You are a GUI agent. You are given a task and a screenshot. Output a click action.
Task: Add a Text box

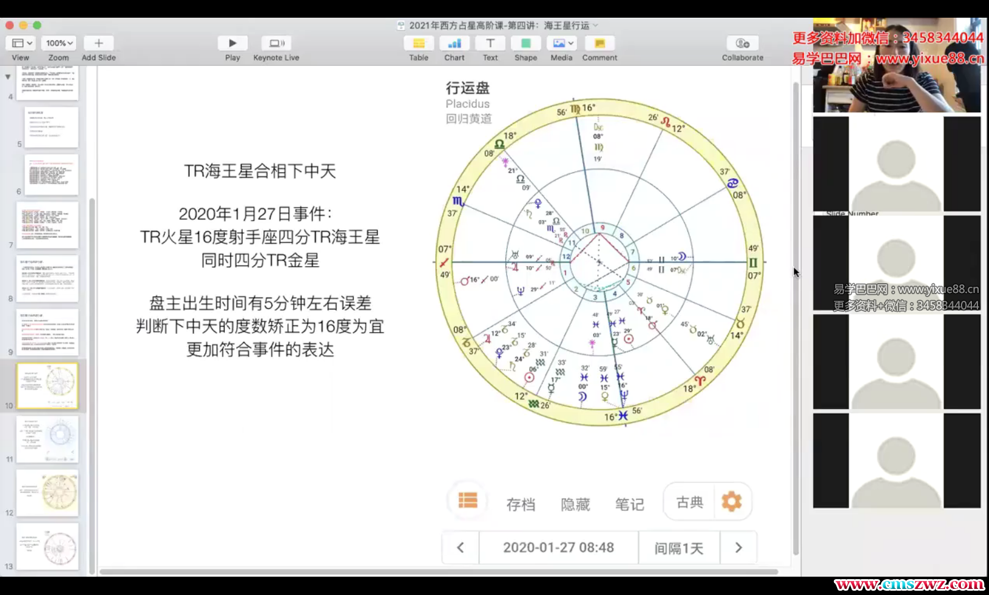tap(490, 43)
